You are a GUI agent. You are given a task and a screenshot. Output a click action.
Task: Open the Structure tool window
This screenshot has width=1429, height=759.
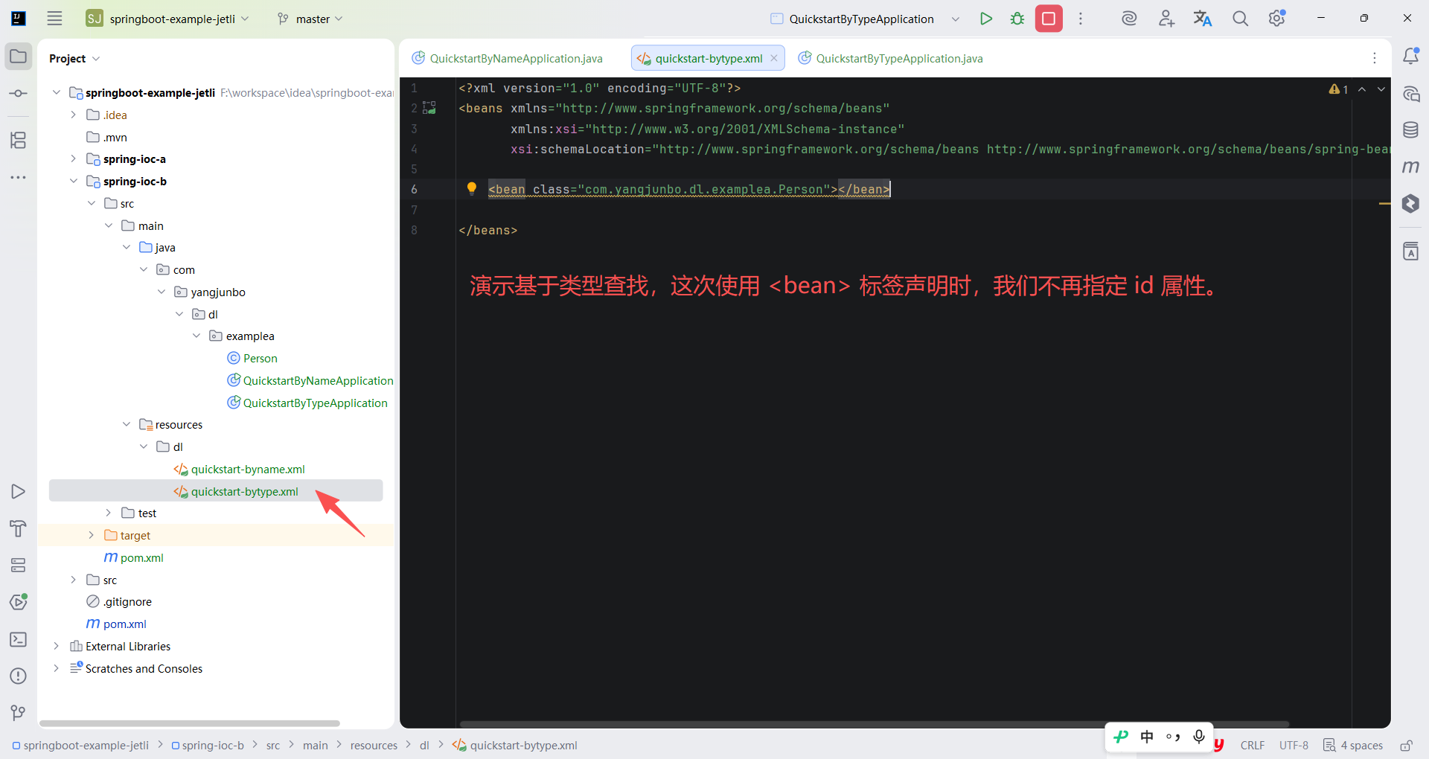(19, 140)
